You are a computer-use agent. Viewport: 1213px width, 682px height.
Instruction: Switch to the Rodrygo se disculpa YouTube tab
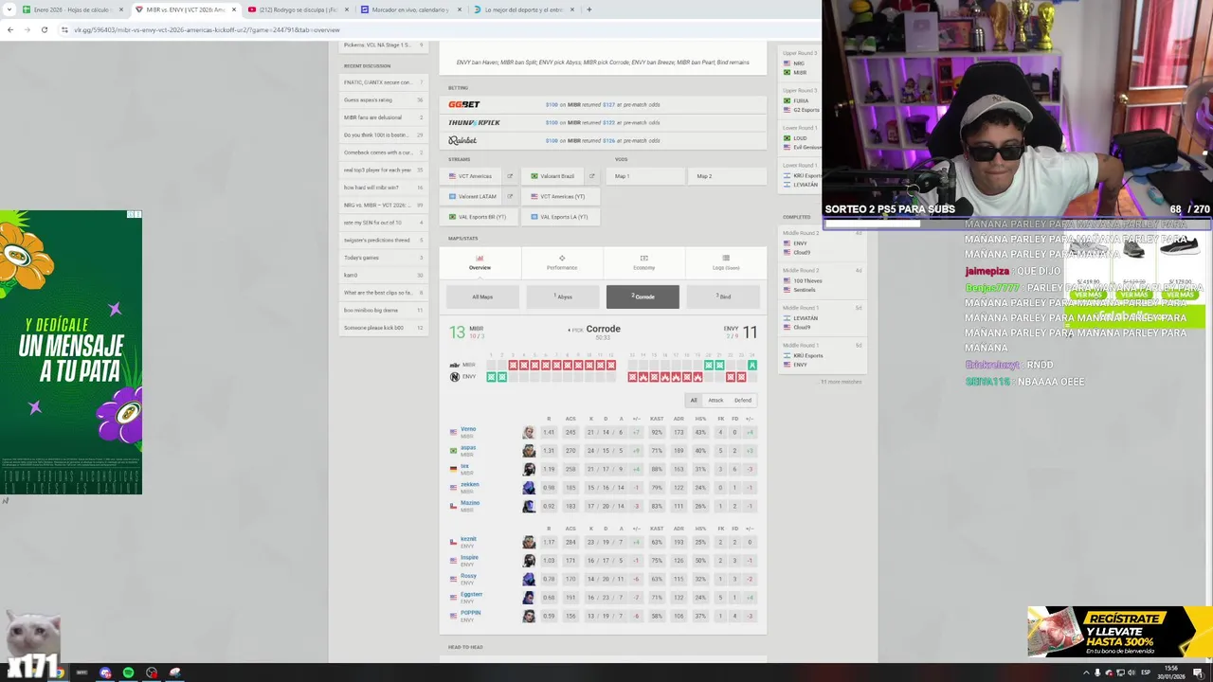pyautogui.click(x=298, y=9)
